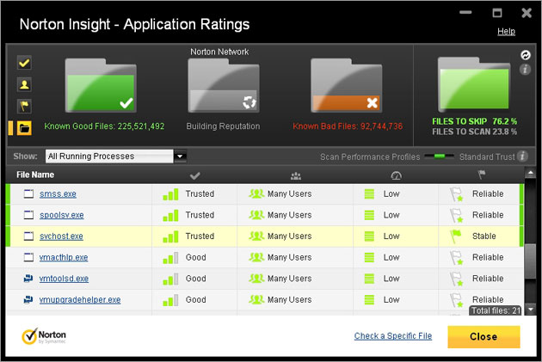Click the Norton by Symantec logo
This screenshot has width=542, height=362.
44,336
